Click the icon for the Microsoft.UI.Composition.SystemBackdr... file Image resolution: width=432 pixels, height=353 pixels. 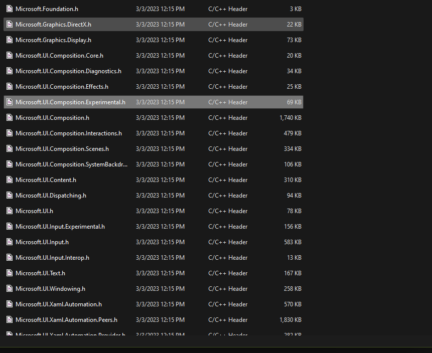point(10,164)
